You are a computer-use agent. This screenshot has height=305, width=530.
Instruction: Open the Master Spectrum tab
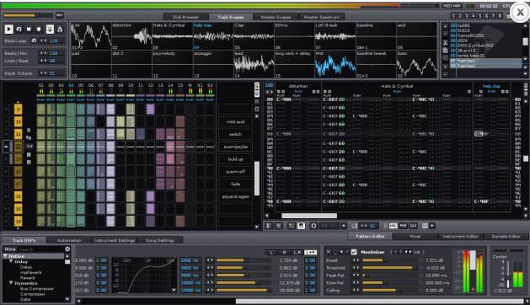tap(321, 17)
